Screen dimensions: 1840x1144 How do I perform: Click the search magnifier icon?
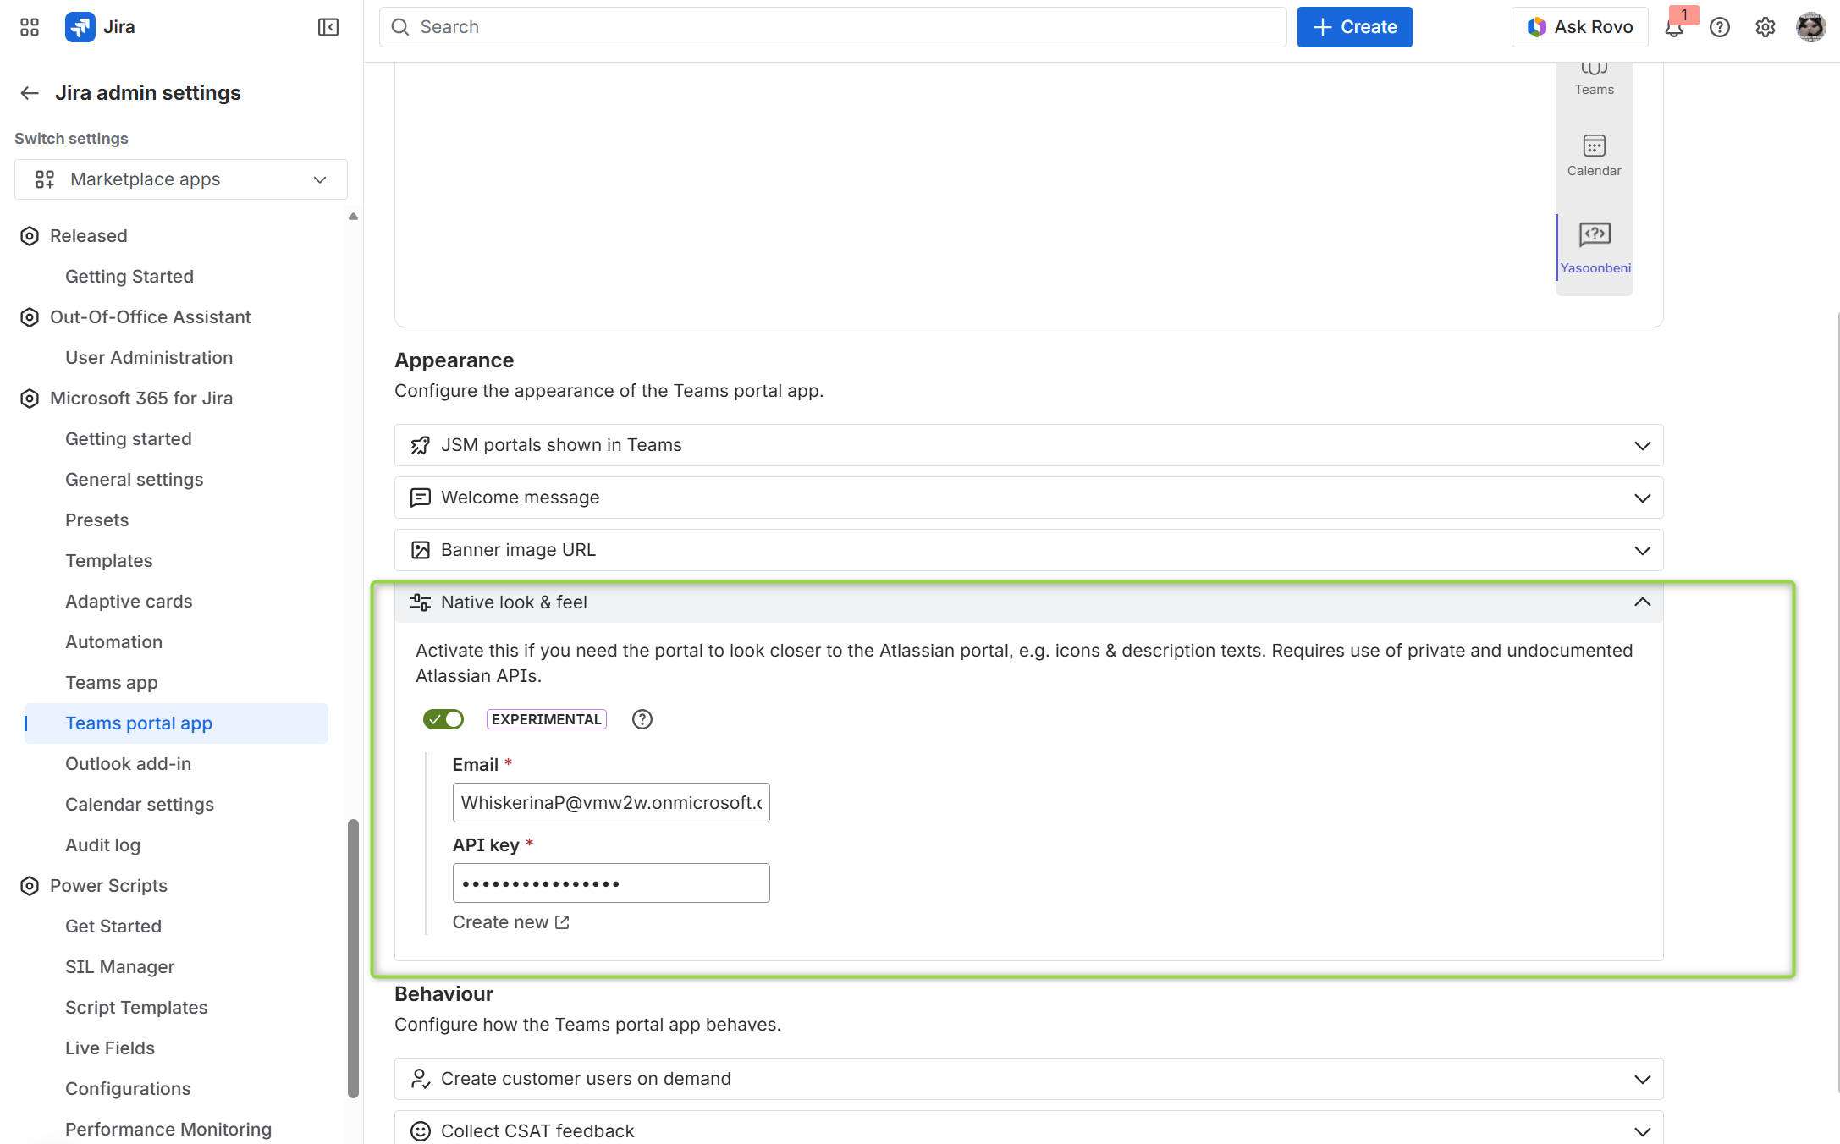(400, 27)
